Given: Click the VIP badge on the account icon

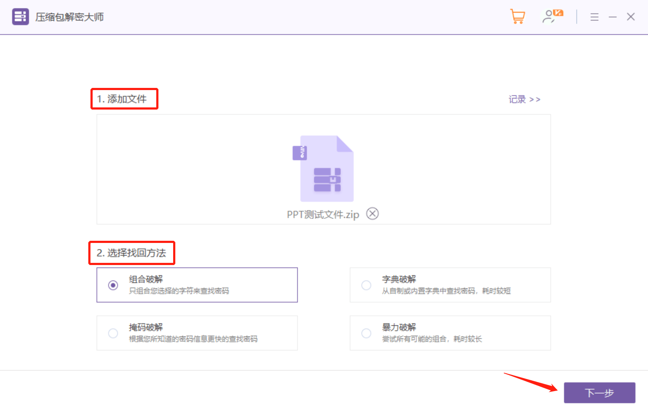Looking at the screenshot, I should tap(558, 13).
